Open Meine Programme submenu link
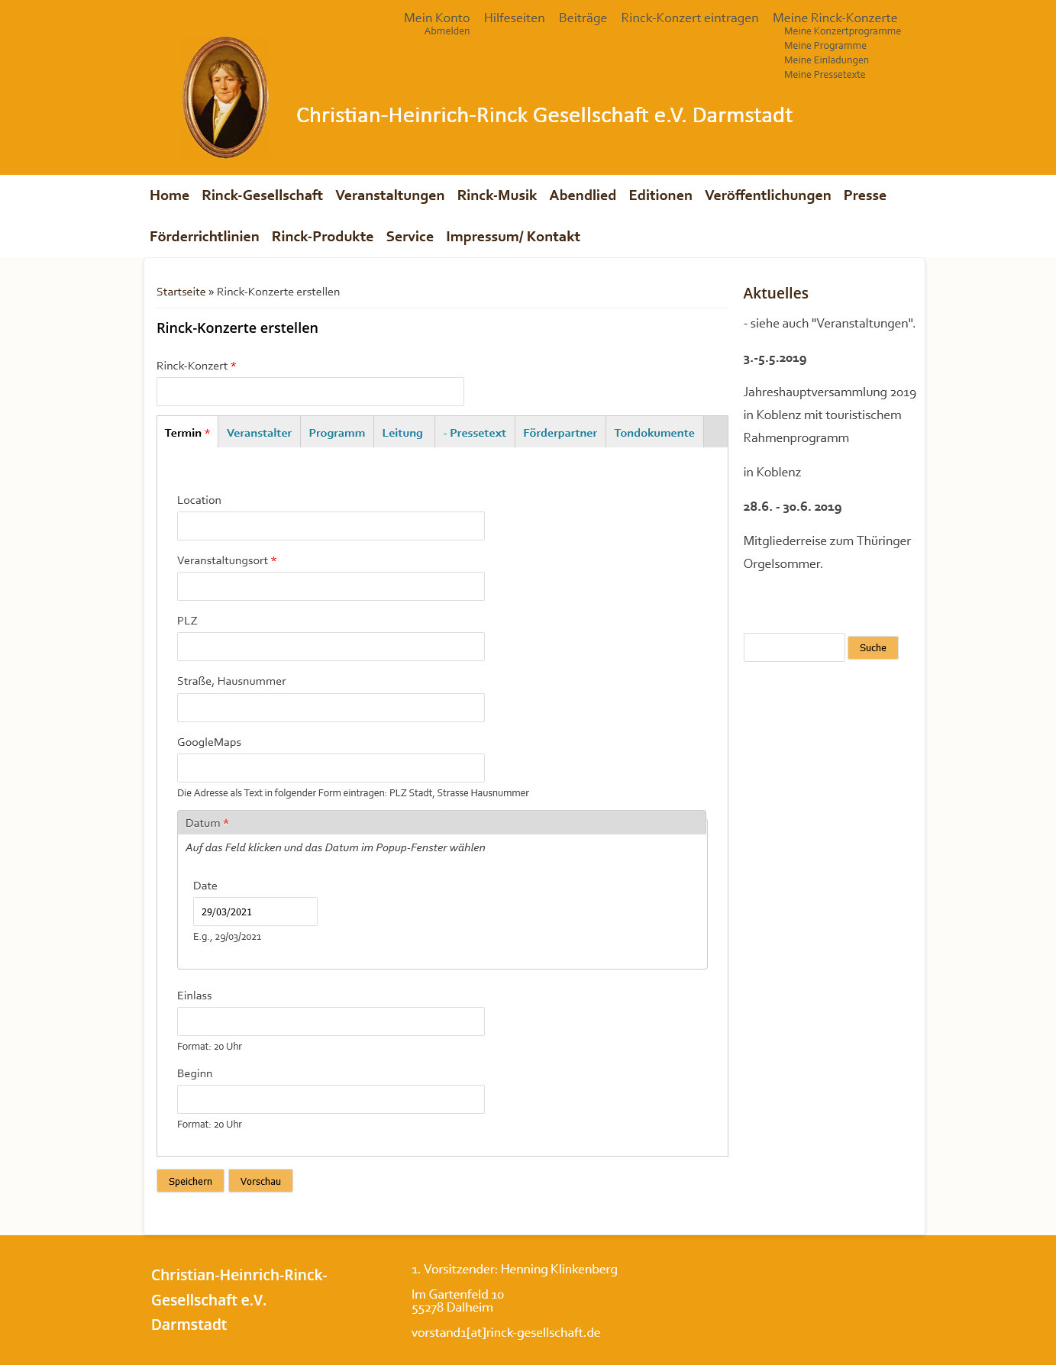The height and width of the screenshot is (1365, 1056). click(825, 46)
